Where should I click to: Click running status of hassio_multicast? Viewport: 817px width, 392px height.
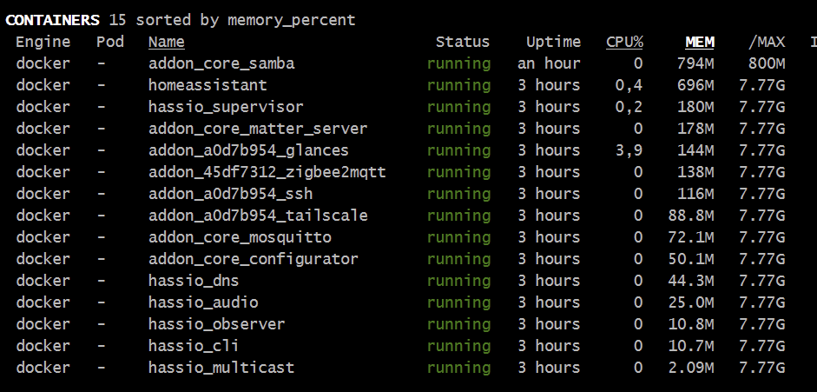(x=458, y=368)
